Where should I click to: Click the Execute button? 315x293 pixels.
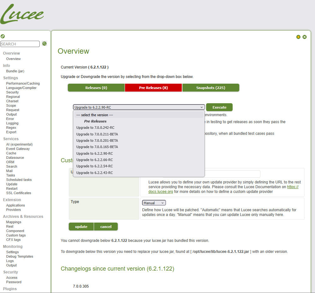[x=219, y=107]
